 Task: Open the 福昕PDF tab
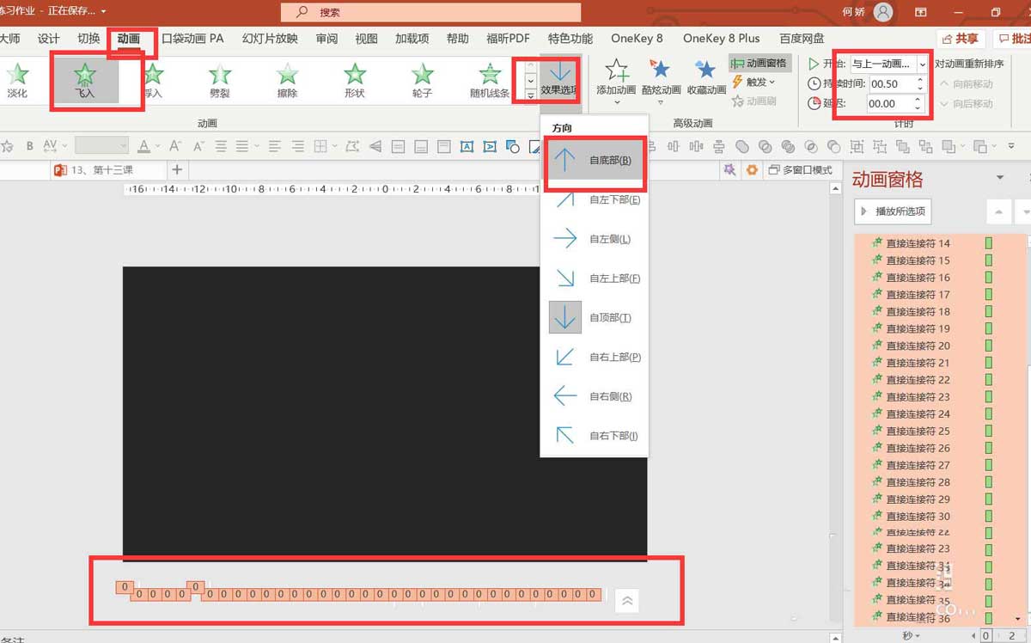[x=508, y=39]
